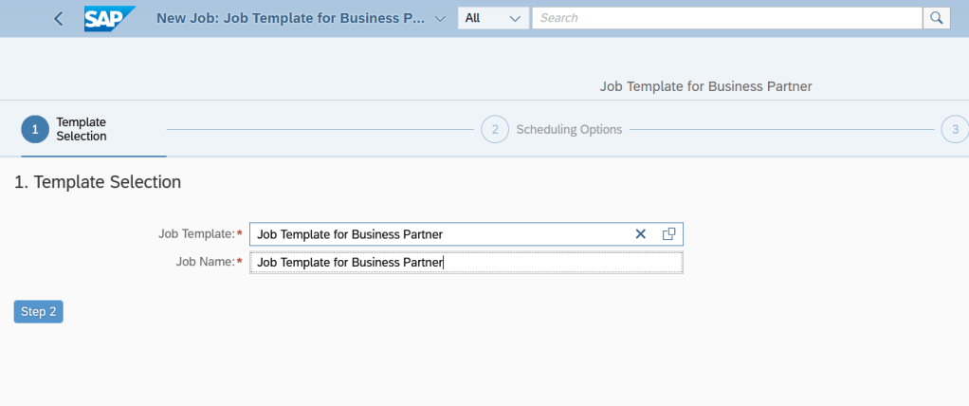
Task: Click the step 2 circle in wizard
Action: (495, 129)
